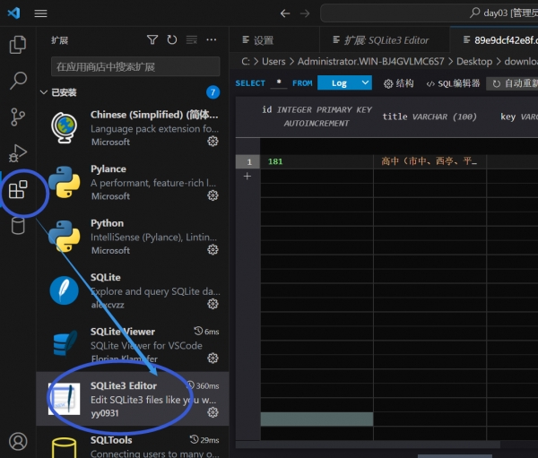Open manage gear for Pylance extension

(213, 195)
